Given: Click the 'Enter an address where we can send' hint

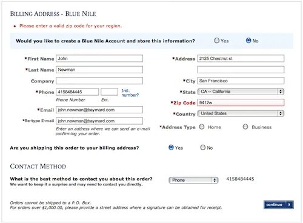Looking at the screenshot, I should pyautogui.click(x=103, y=131).
